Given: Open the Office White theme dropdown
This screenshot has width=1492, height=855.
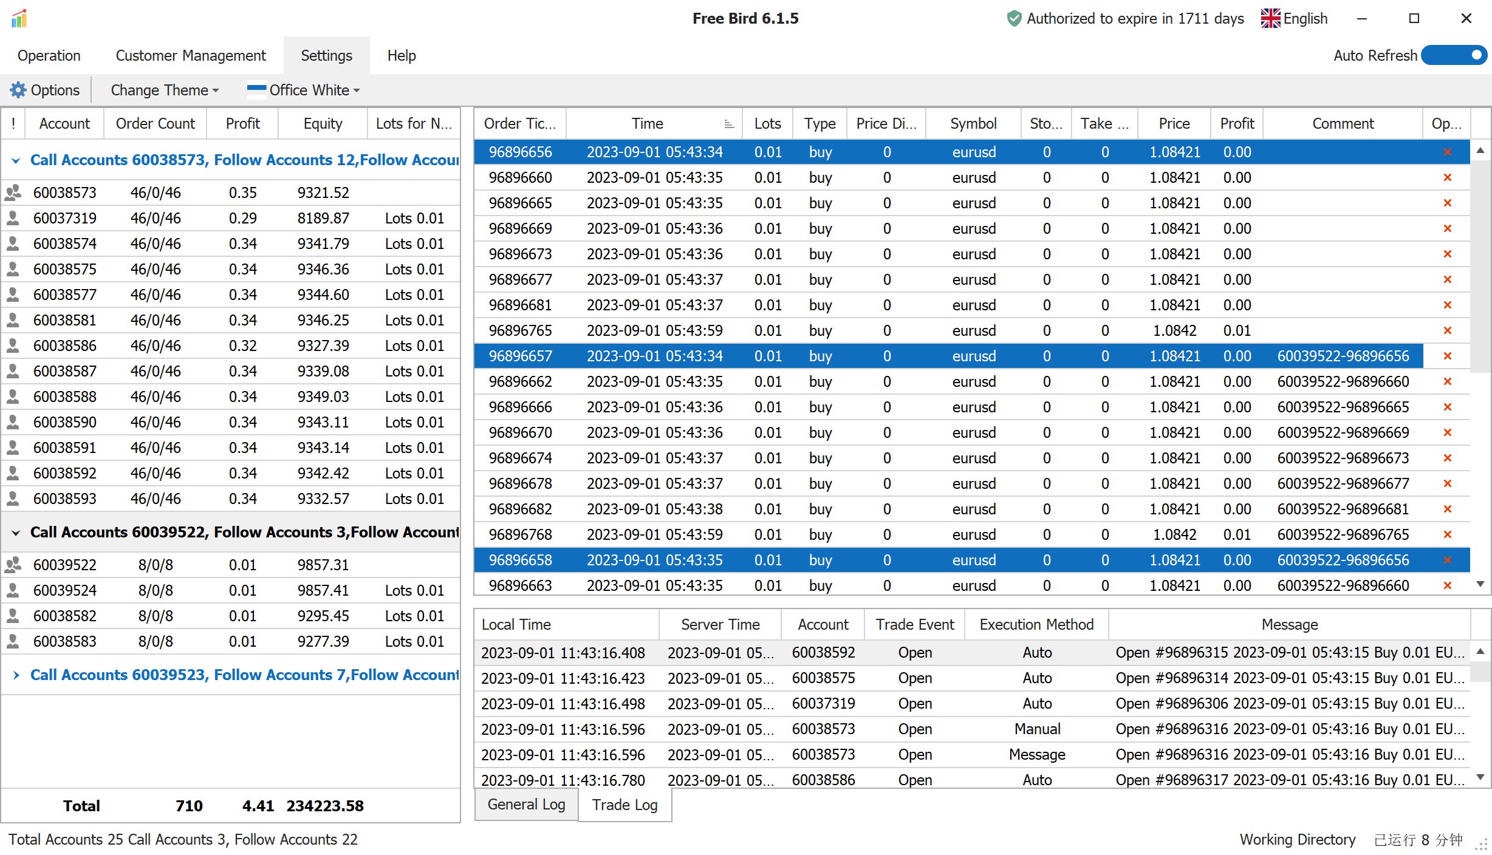Looking at the screenshot, I should pos(304,90).
